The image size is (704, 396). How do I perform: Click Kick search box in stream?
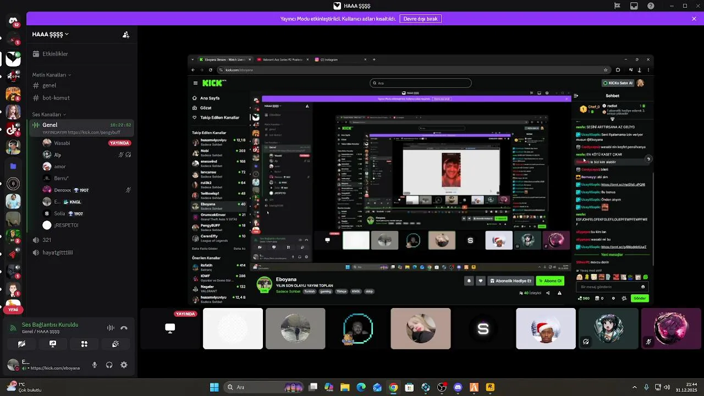point(421,83)
